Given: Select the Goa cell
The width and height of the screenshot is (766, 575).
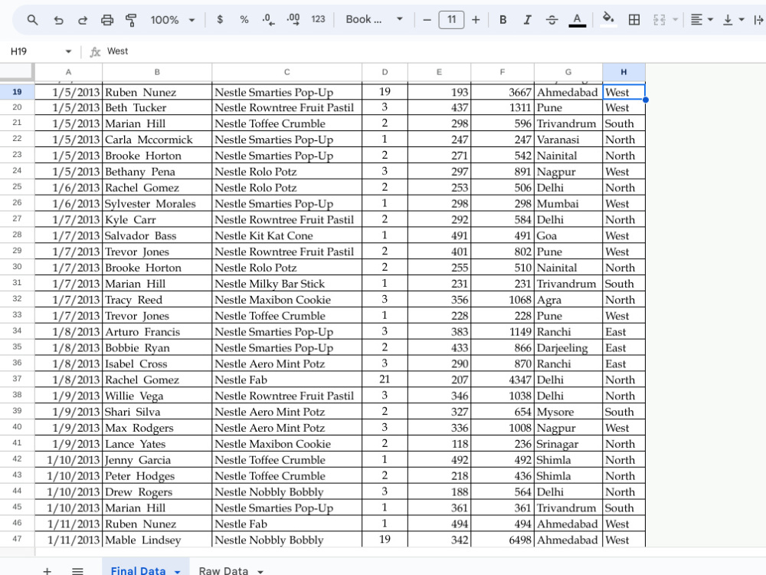Looking at the screenshot, I should click(x=568, y=235).
